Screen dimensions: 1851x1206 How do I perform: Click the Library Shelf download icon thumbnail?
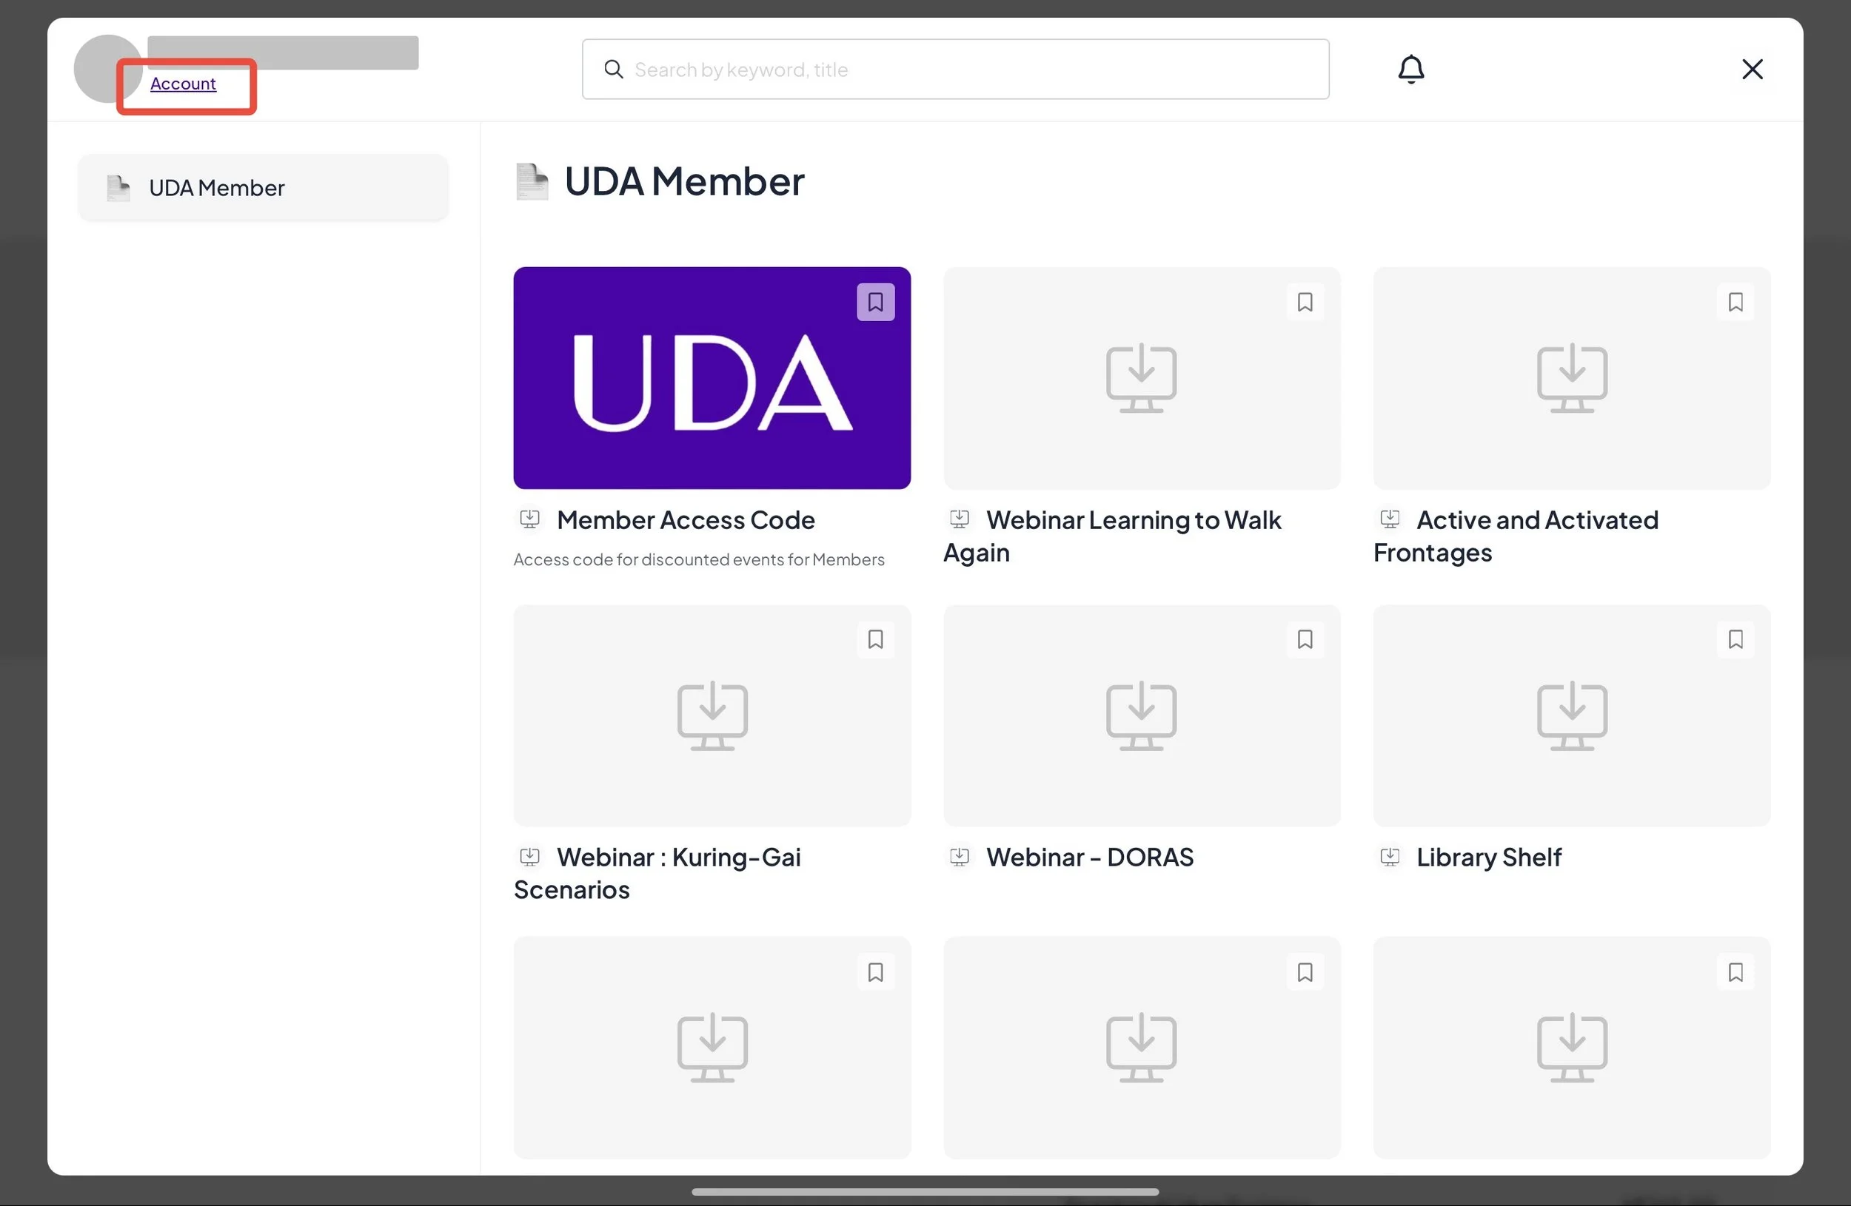click(x=1571, y=715)
